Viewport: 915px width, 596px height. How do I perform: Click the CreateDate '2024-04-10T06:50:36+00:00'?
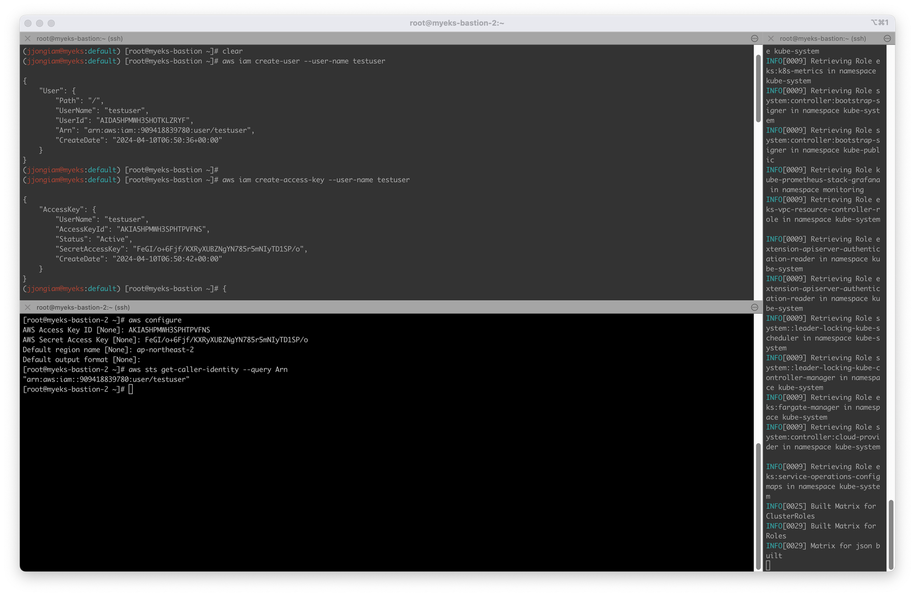pos(167,140)
